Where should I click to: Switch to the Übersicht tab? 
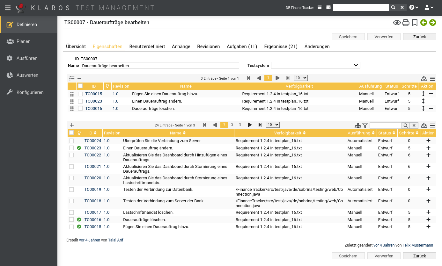(76, 47)
